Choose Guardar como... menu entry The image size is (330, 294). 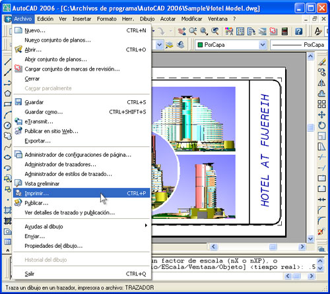(x=81, y=112)
